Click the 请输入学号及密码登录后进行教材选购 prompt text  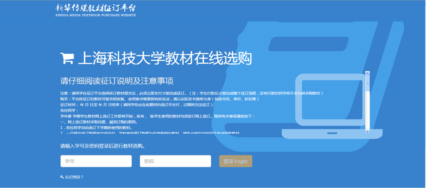pyautogui.click(x=103, y=146)
